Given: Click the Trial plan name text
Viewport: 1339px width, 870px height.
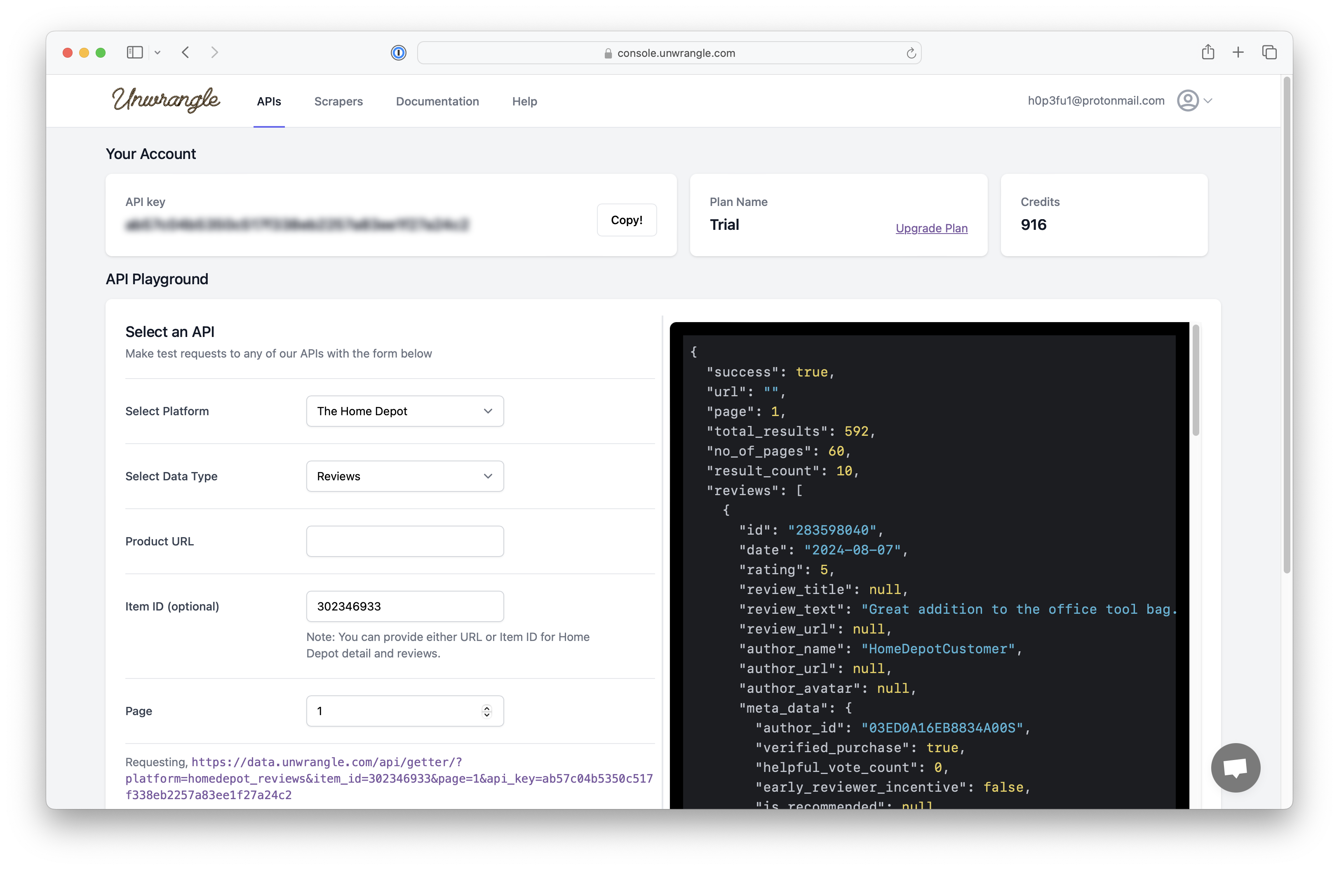Looking at the screenshot, I should click(x=724, y=225).
